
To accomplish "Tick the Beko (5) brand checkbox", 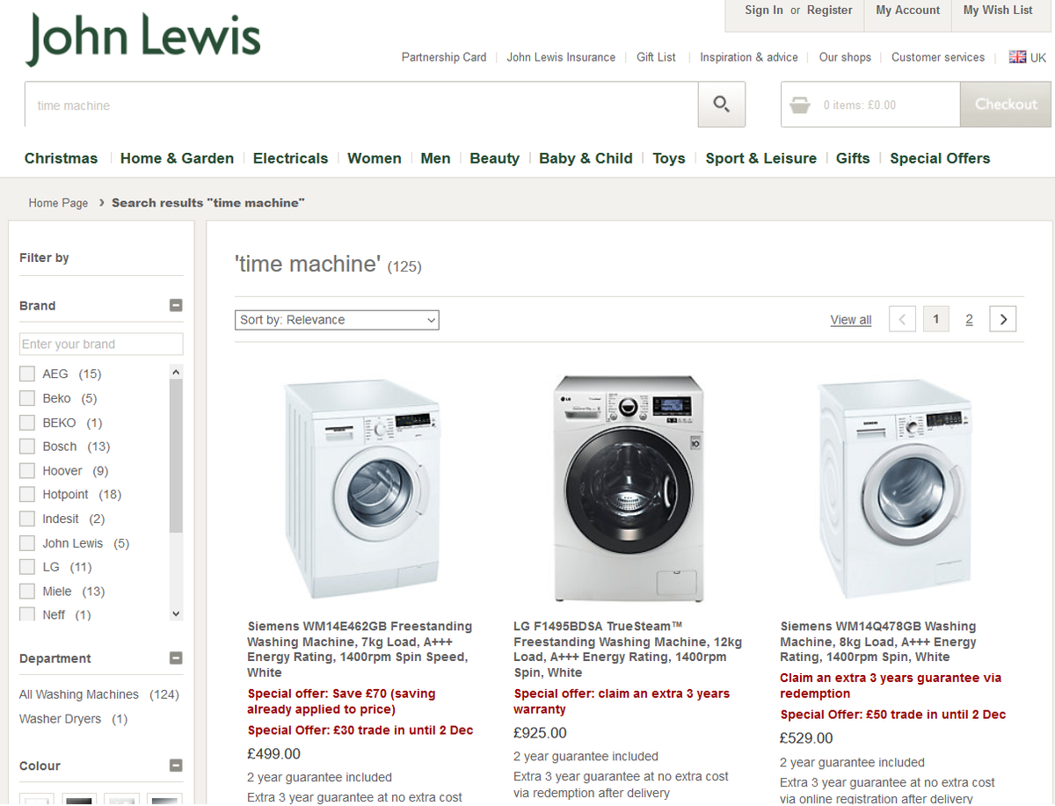I will pyautogui.click(x=27, y=398).
